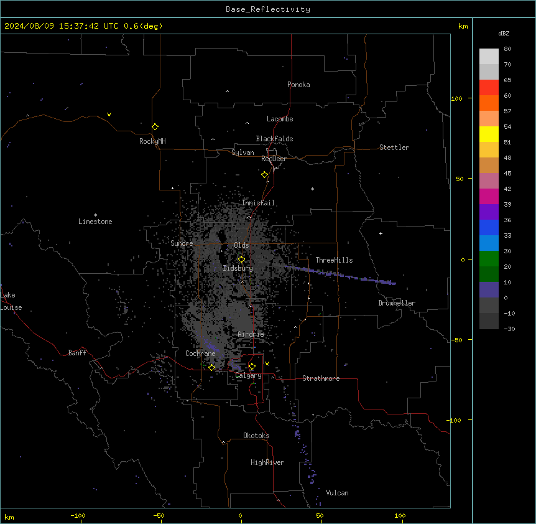This screenshot has height=524, width=536.
Task: Click the Okotoks label
Action: [256, 436]
